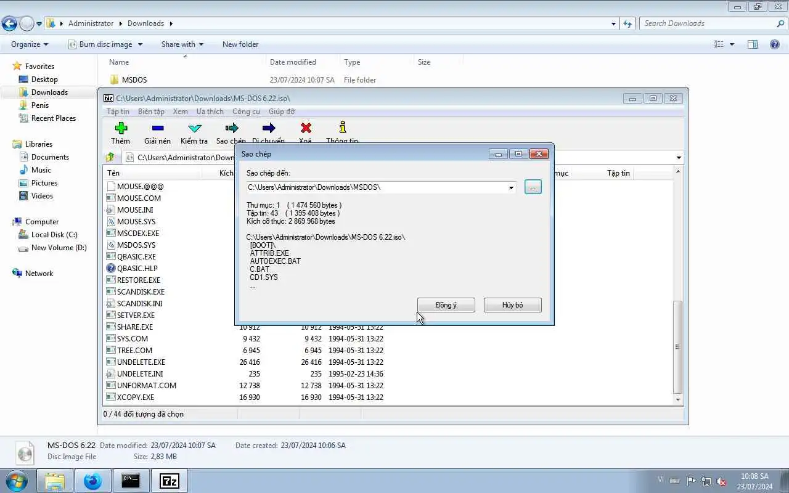Click the Explorer refresh button
Viewport: 789px width, 493px height.
[628, 23]
